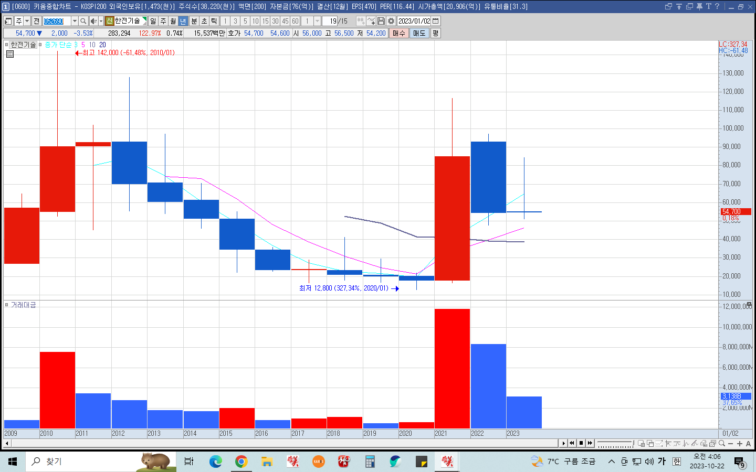
Task: Click the data grid icon under 한전기술 label
Action: [x=10, y=54]
